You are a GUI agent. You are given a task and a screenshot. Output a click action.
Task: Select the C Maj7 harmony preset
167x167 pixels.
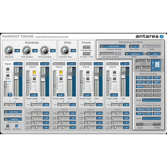click(x=140, y=78)
